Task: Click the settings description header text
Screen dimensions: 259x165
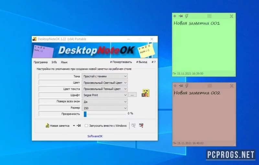Action: click(x=84, y=69)
